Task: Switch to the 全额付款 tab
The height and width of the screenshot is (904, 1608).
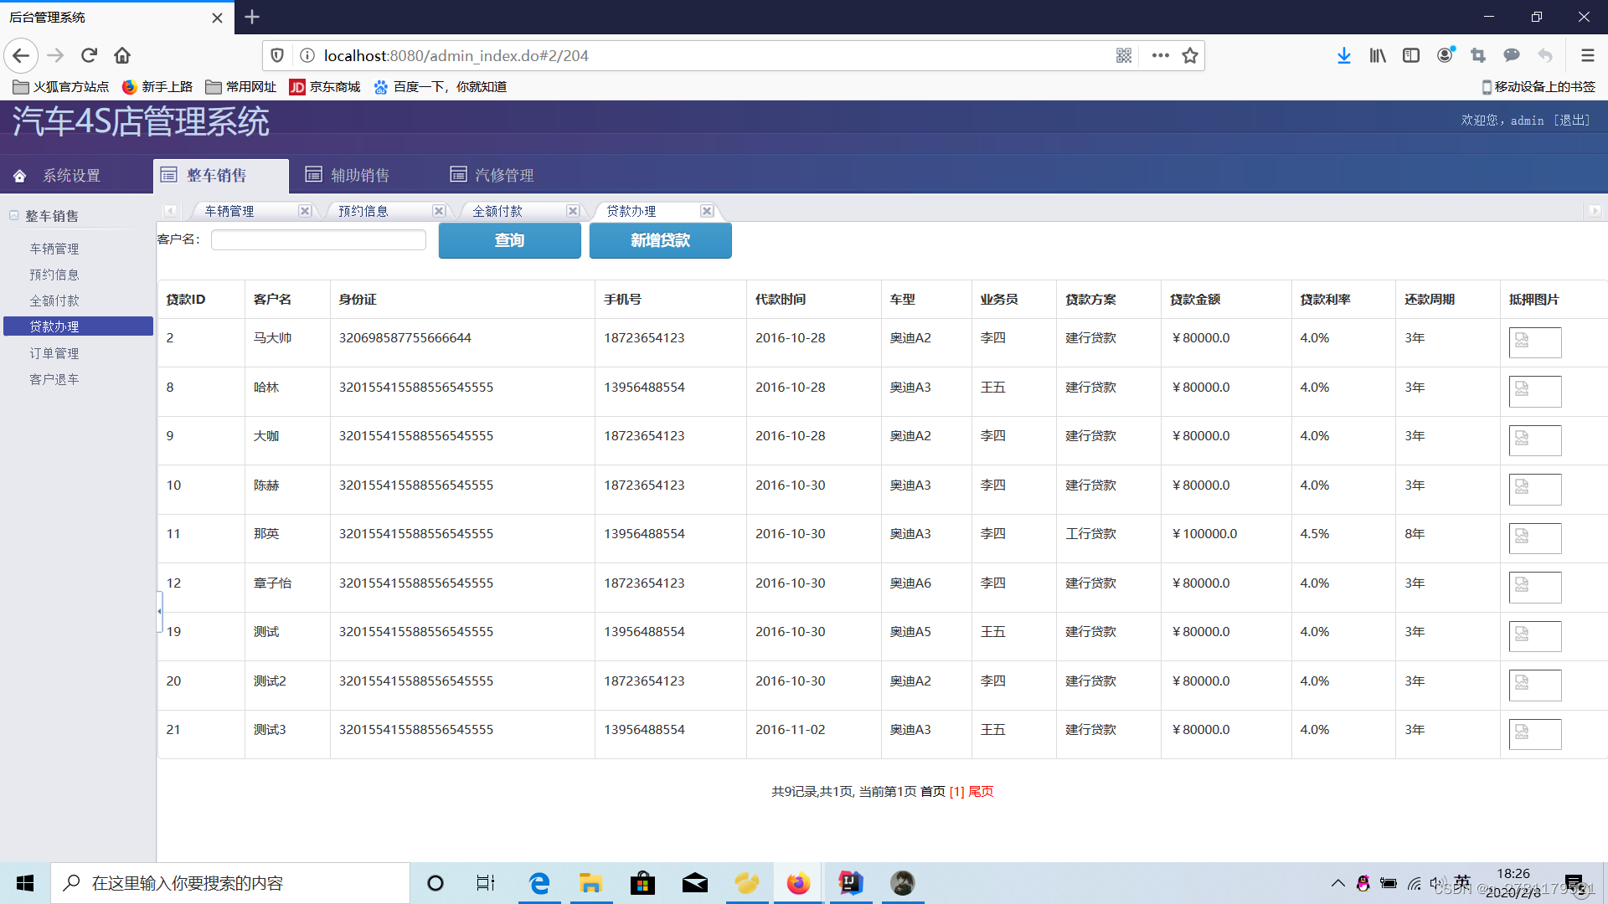Action: [497, 211]
